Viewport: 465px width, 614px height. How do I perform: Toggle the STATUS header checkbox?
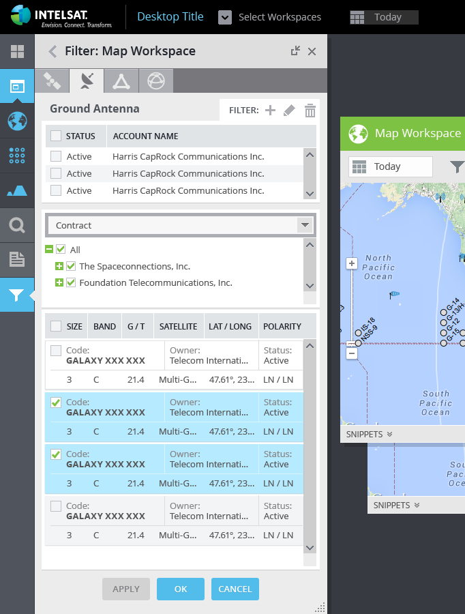tap(56, 136)
